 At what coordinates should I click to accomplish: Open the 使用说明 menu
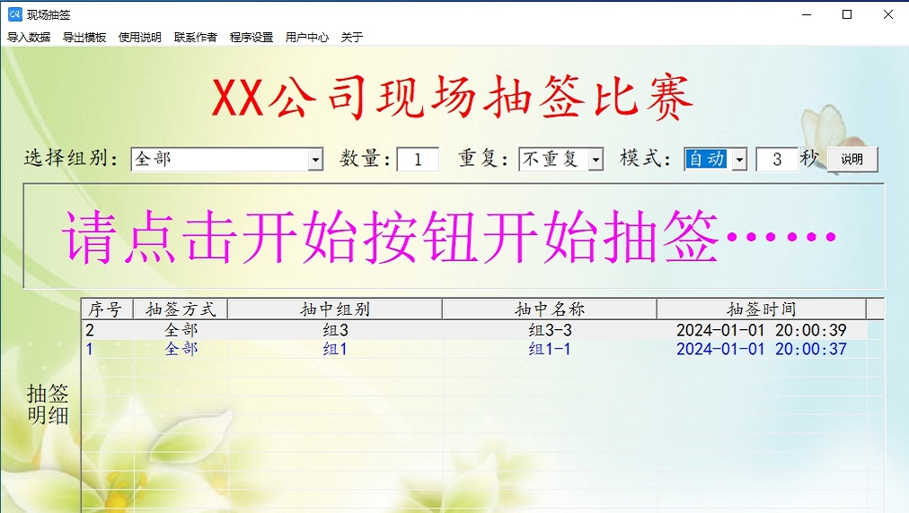pyautogui.click(x=140, y=37)
